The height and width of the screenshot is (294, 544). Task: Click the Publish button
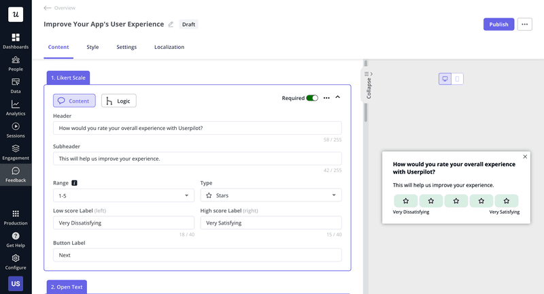click(498, 24)
